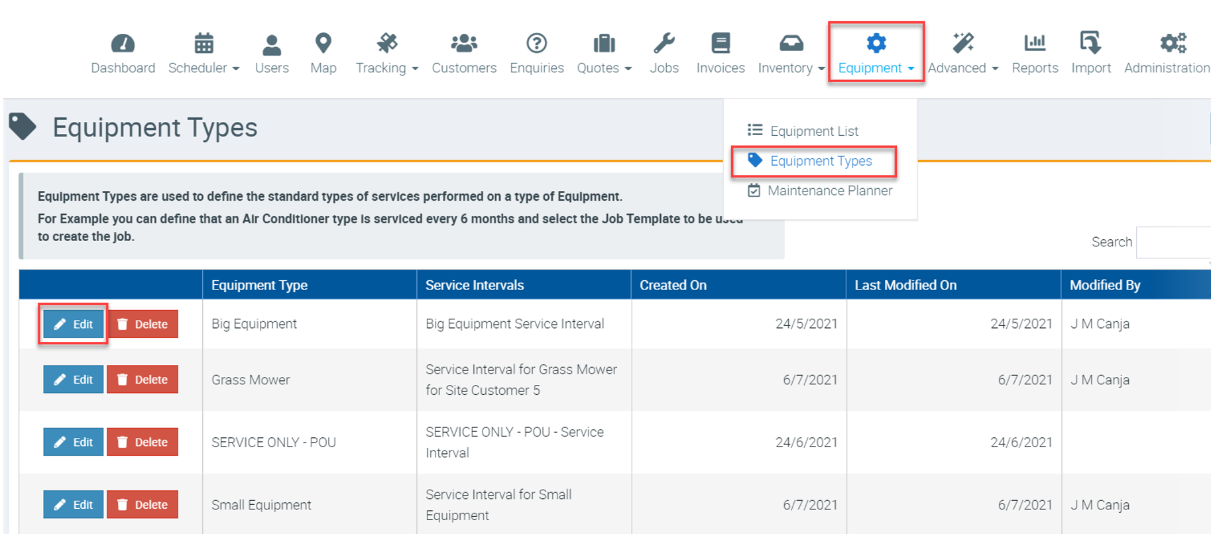This screenshot has height=534, width=1211.
Task: Click the Search input field
Action: tap(1173, 242)
